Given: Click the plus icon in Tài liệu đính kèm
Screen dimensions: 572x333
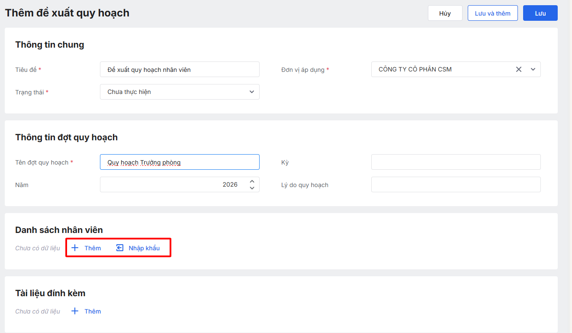Looking at the screenshot, I should tap(75, 311).
